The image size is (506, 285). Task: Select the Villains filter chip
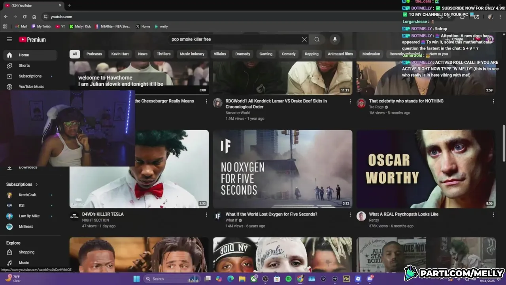(220, 54)
